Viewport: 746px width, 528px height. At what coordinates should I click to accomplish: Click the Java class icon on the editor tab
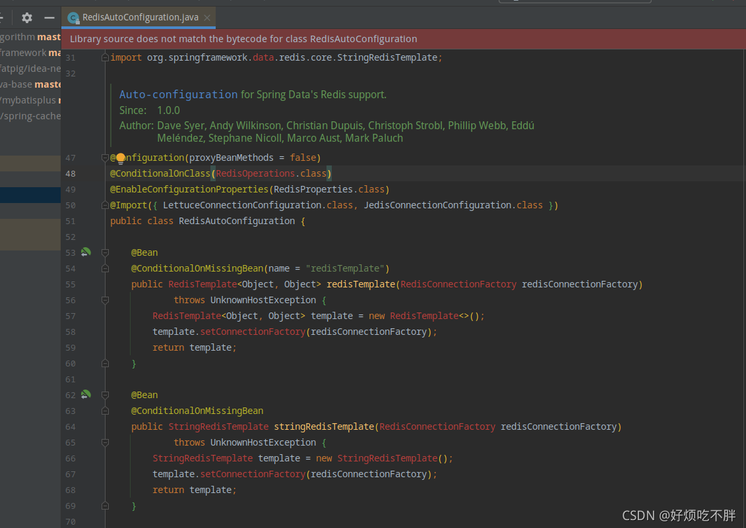pyautogui.click(x=73, y=18)
